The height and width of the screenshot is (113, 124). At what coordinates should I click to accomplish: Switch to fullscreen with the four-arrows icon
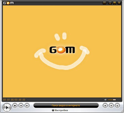click(x=104, y=3)
